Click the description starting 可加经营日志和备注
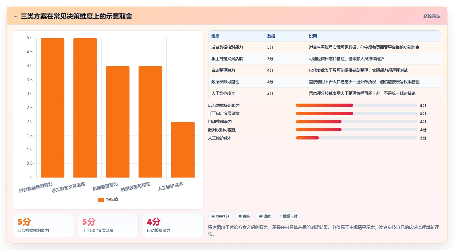Viewport: 454px width, 250px height. pyautogui.click(x=346, y=59)
